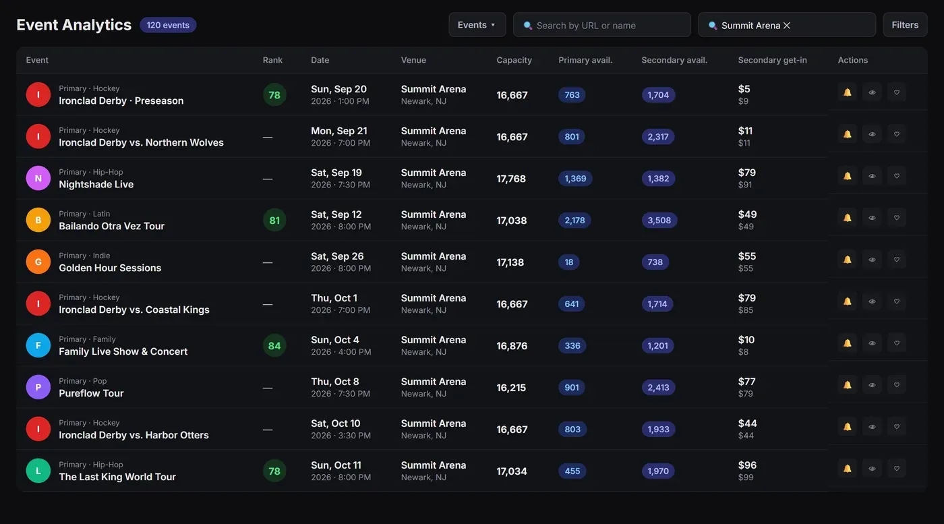Image resolution: width=944 pixels, height=524 pixels.
Task: Set an alert for Nightshade Live
Action: 848,176
